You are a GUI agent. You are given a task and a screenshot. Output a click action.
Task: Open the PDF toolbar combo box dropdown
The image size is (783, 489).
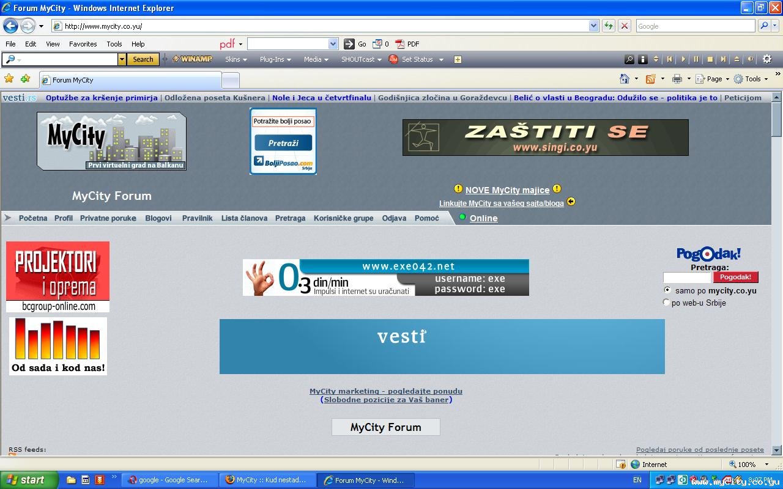(333, 44)
